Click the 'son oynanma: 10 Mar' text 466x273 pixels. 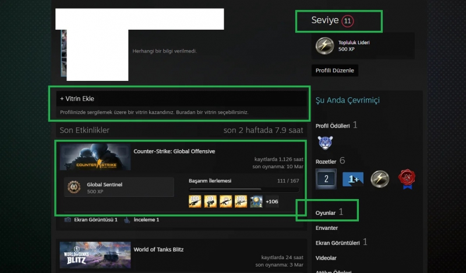coord(278,166)
